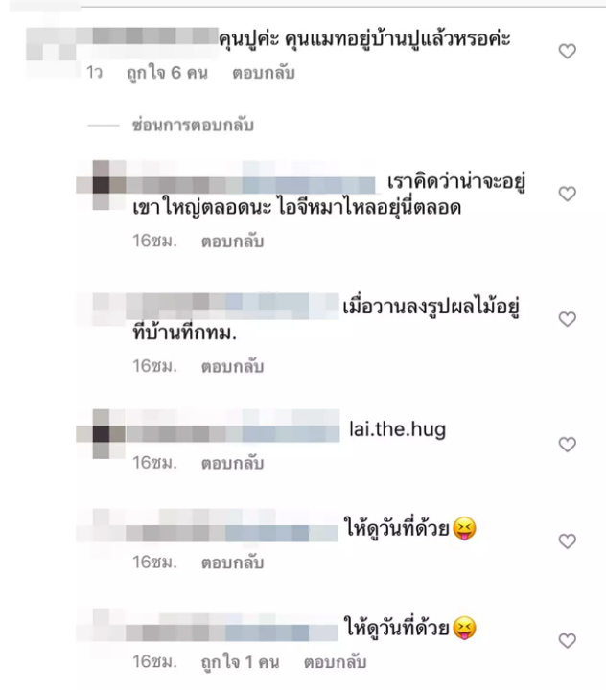Collapse replies via ซ่อนการตอบกลับ

point(193,126)
